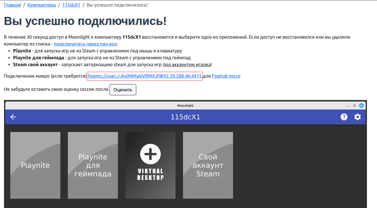Open the 115dcX1 breadcrumb link

(x=71, y=5)
